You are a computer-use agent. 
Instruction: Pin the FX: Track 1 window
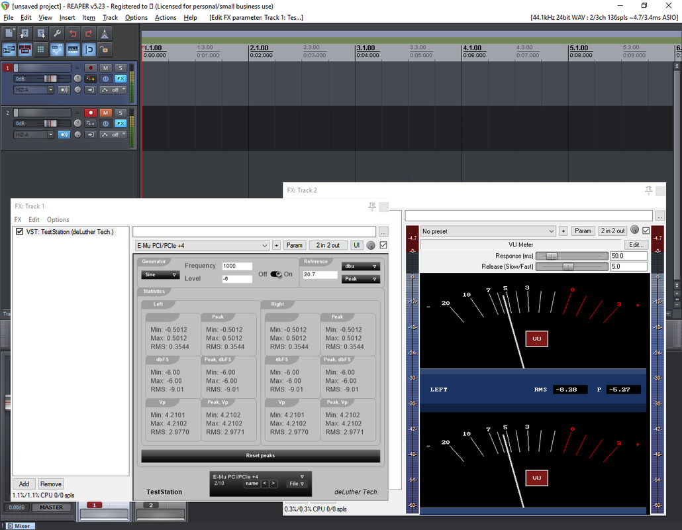[372, 206]
